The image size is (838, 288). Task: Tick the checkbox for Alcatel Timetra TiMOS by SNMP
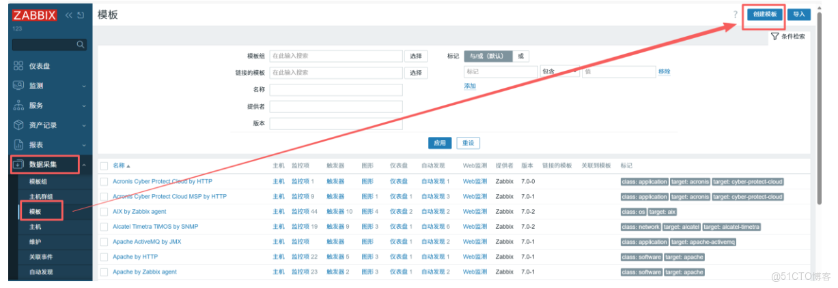[x=104, y=227]
